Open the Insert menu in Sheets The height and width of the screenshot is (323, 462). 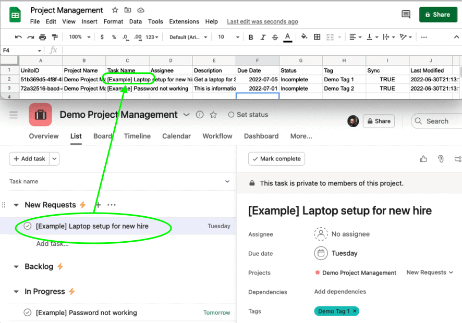[x=89, y=21]
